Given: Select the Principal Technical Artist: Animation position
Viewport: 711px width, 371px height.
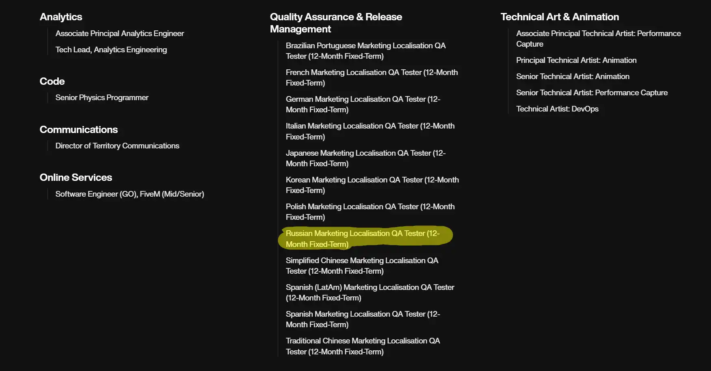Looking at the screenshot, I should 576,60.
